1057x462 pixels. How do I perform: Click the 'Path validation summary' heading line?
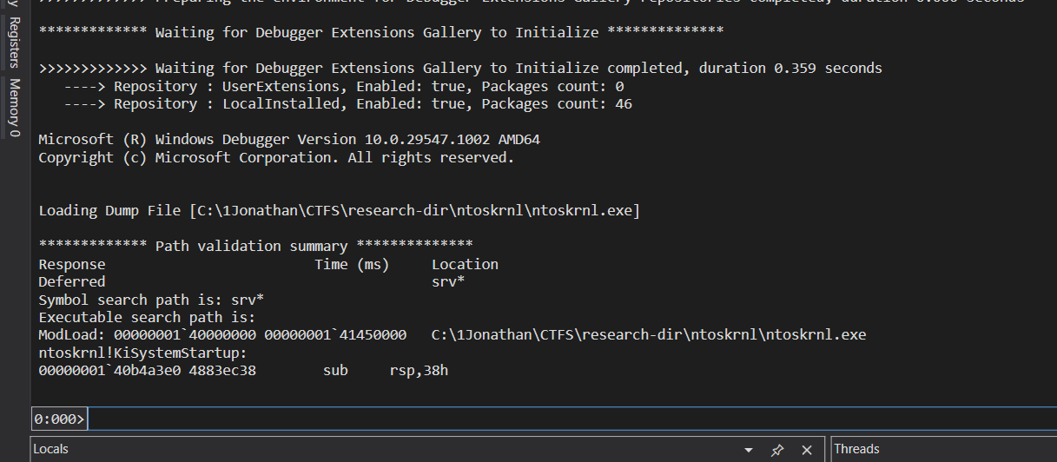(x=255, y=246)
